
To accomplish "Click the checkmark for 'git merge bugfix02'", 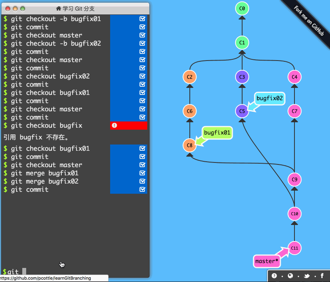I will 142,181.
